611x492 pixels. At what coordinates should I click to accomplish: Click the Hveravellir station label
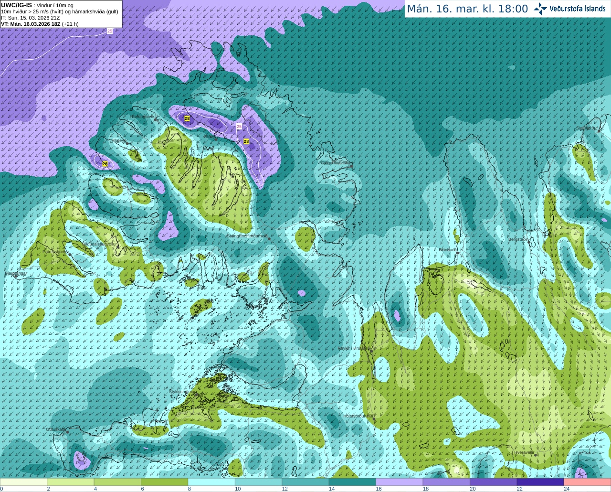tap(524, 452)
